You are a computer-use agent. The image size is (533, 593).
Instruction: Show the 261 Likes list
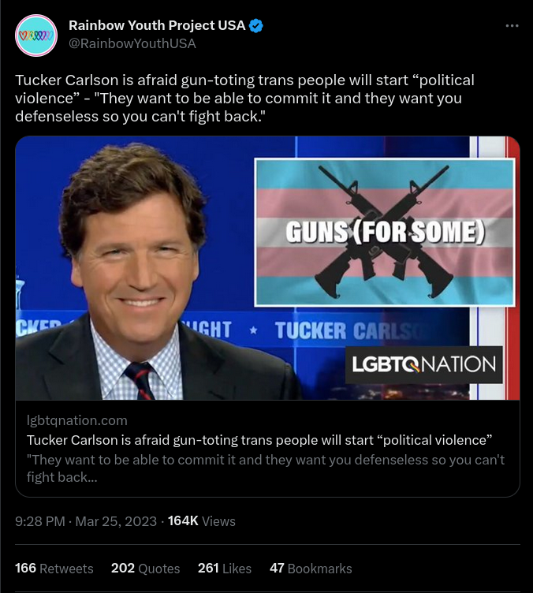click(x=225, y=569)
